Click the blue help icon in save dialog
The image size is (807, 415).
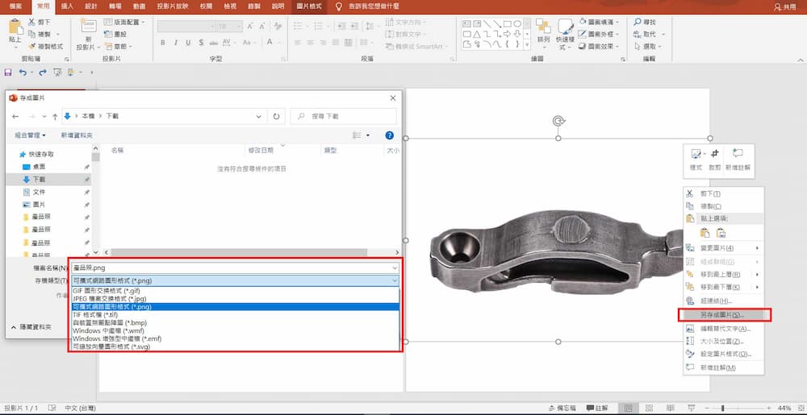pyautogui.click(x=389, y=135)
